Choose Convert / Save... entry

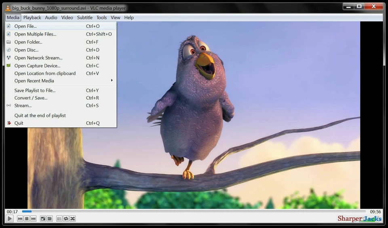pyautogui.click(x=61, y=98)
